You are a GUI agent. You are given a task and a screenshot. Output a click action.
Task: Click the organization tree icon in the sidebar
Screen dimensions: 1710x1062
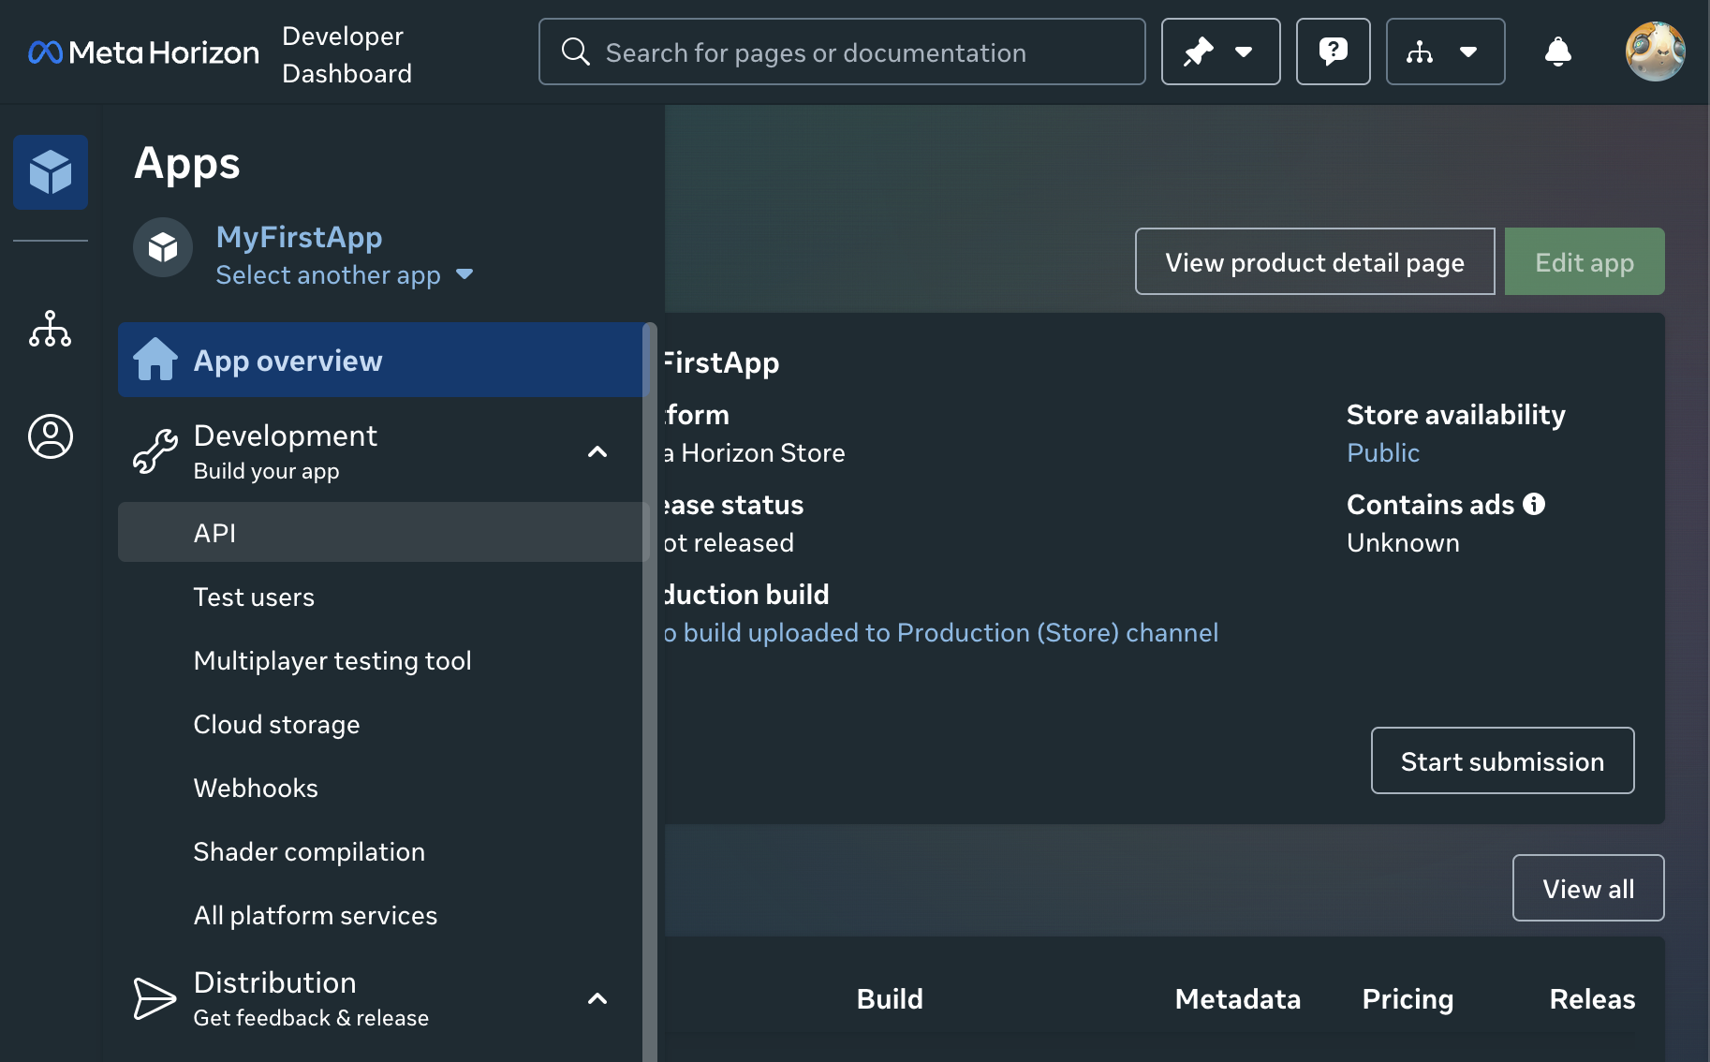point(50,330)
